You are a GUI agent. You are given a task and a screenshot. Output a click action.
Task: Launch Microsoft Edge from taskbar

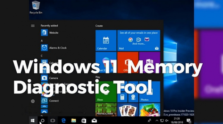point(63,120)
